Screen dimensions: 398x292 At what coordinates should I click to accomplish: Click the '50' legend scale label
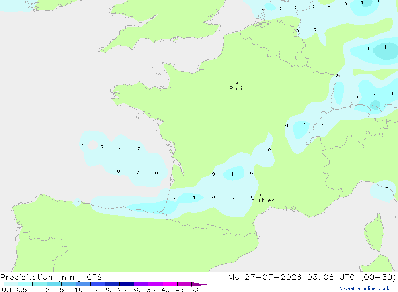(195, 290)
